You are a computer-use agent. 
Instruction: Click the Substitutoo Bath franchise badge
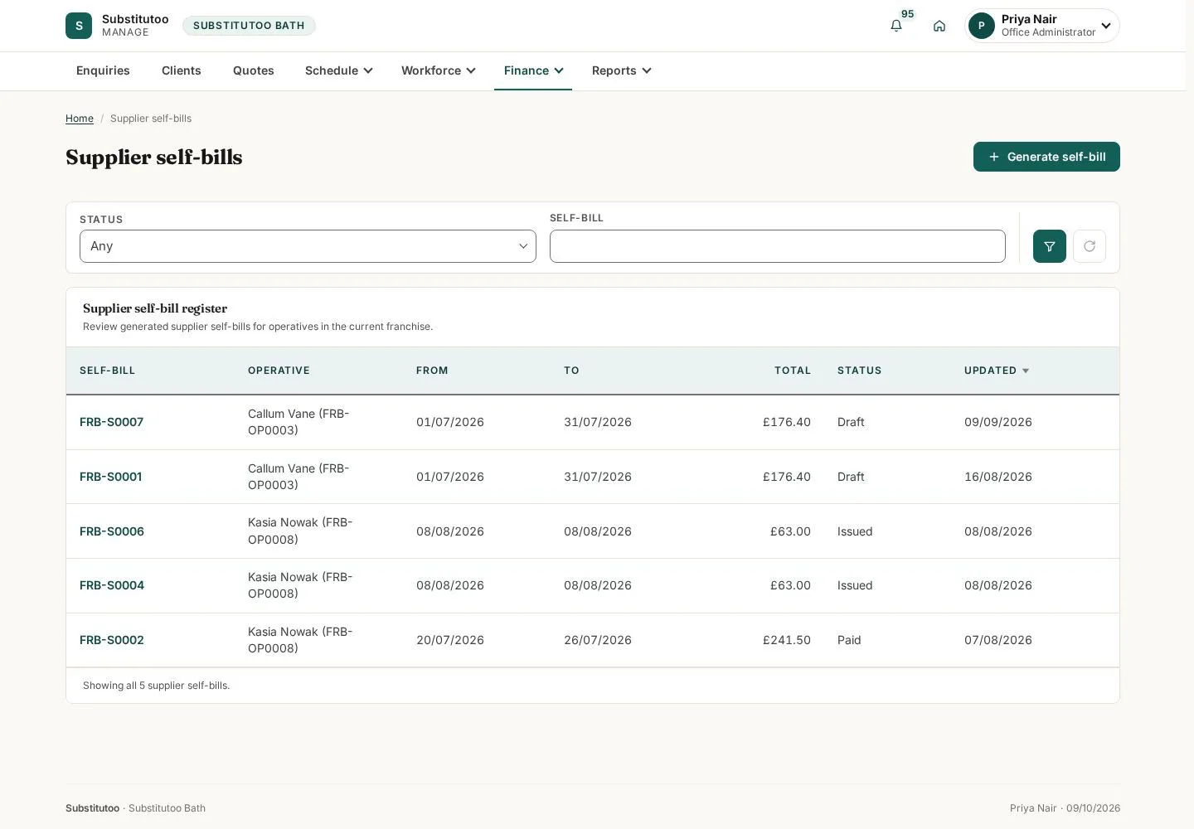coord(249,26)
